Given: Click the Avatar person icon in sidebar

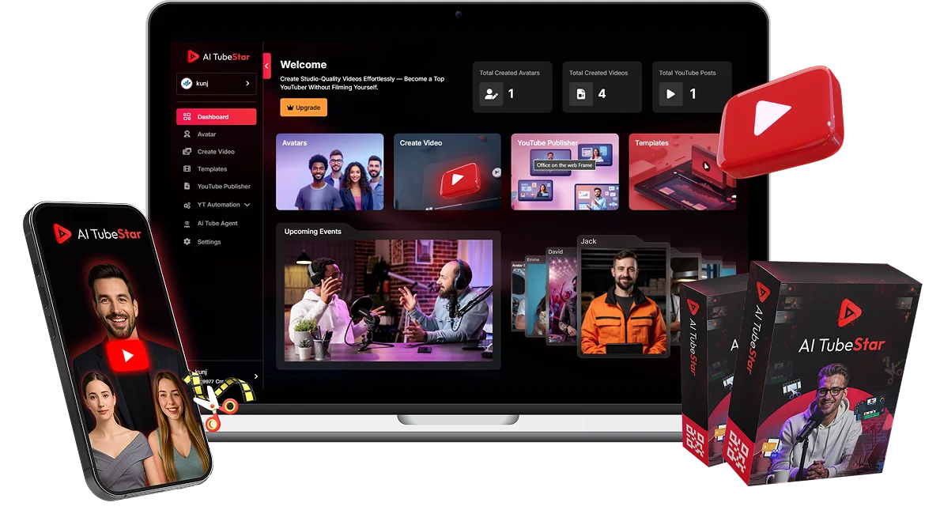Looking at the screenshot, I should coord(187,134).
